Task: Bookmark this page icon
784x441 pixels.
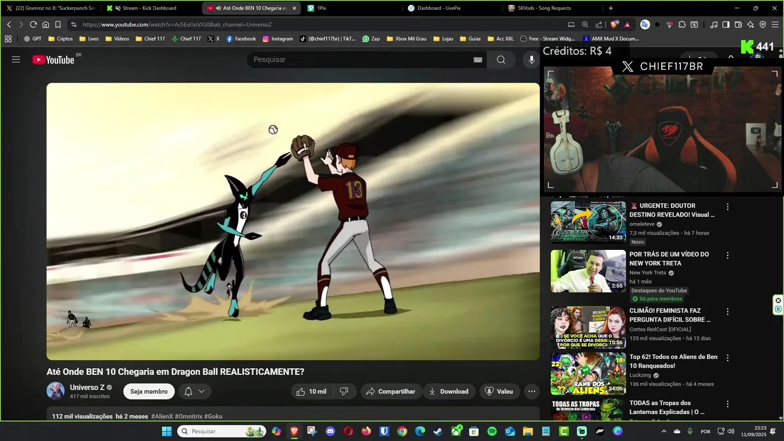Action: pos(58,24)
